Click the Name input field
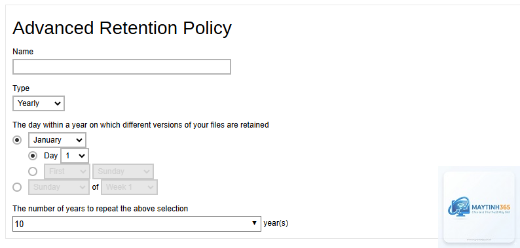The width and height of the screenshot is (520, 248). click(x=122, y=67)
